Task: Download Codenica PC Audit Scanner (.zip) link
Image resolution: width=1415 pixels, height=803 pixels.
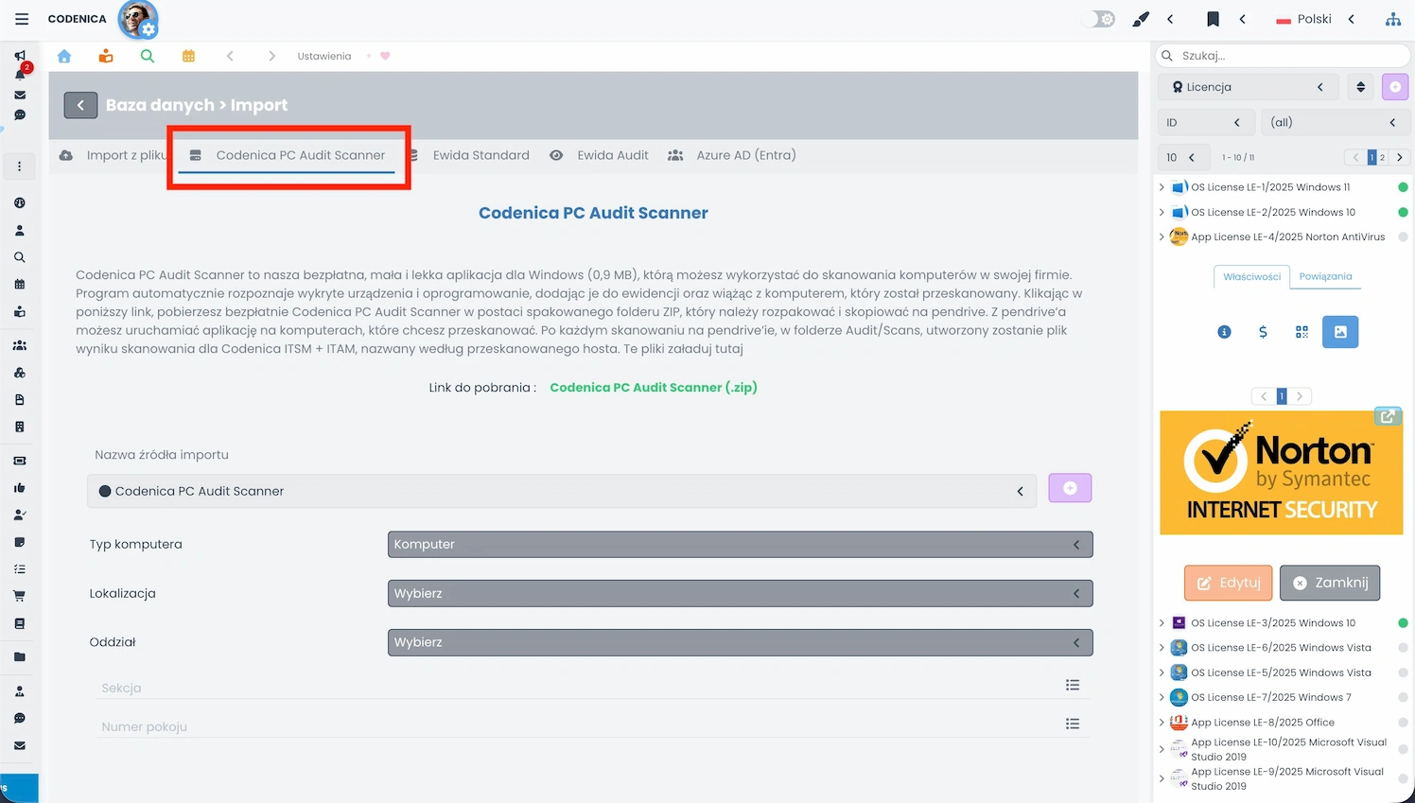Action: click(653, 387)
